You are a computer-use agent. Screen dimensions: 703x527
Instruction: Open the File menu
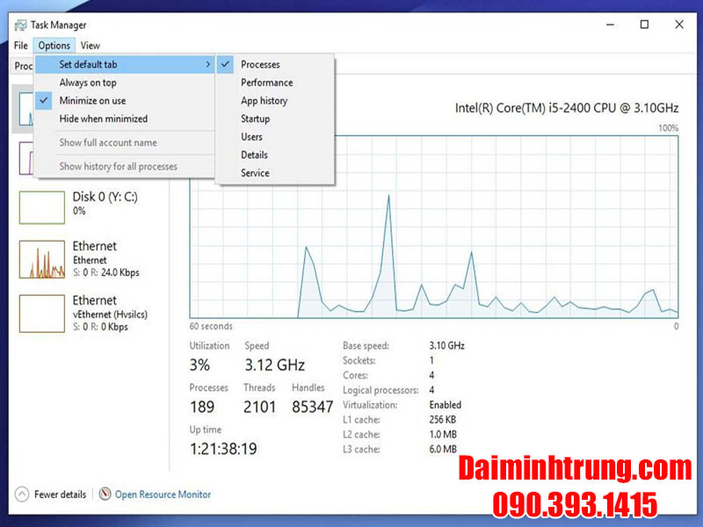click(20, 45)
